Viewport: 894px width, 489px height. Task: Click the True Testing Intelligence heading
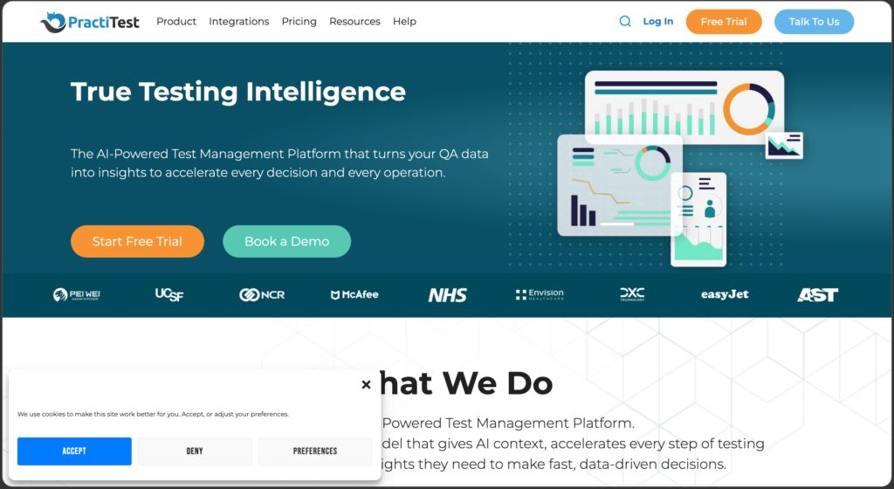click(x=238, y=92)
